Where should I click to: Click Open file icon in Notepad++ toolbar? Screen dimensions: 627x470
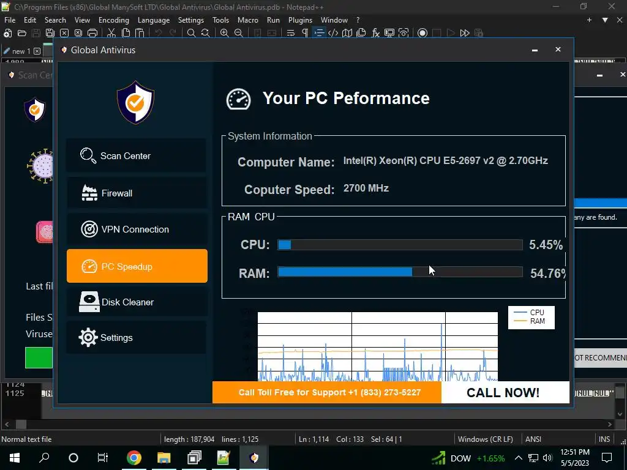(x=22, y=33)
